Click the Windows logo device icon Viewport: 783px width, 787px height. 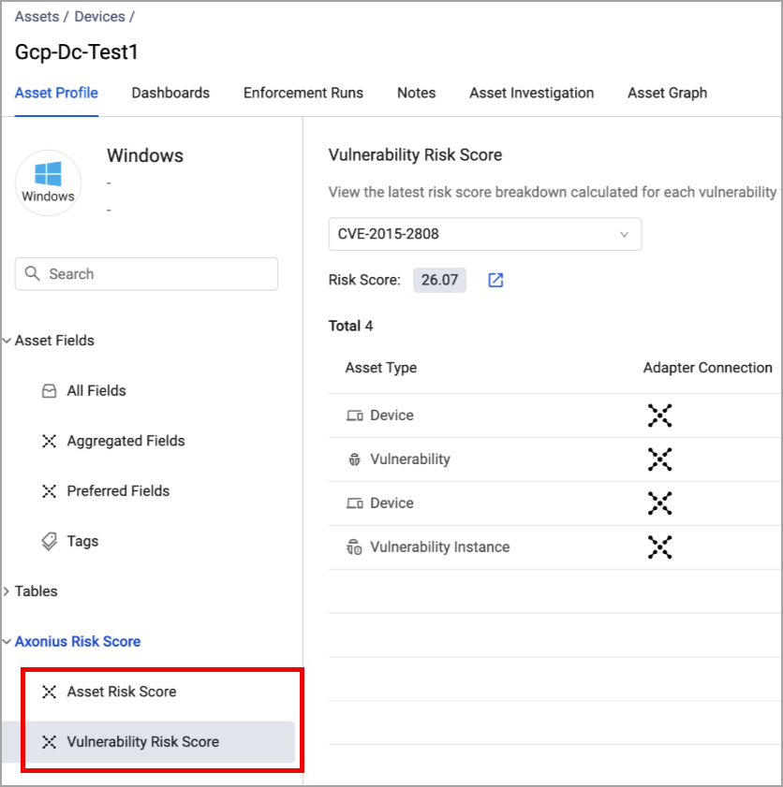tap(48, 182)
